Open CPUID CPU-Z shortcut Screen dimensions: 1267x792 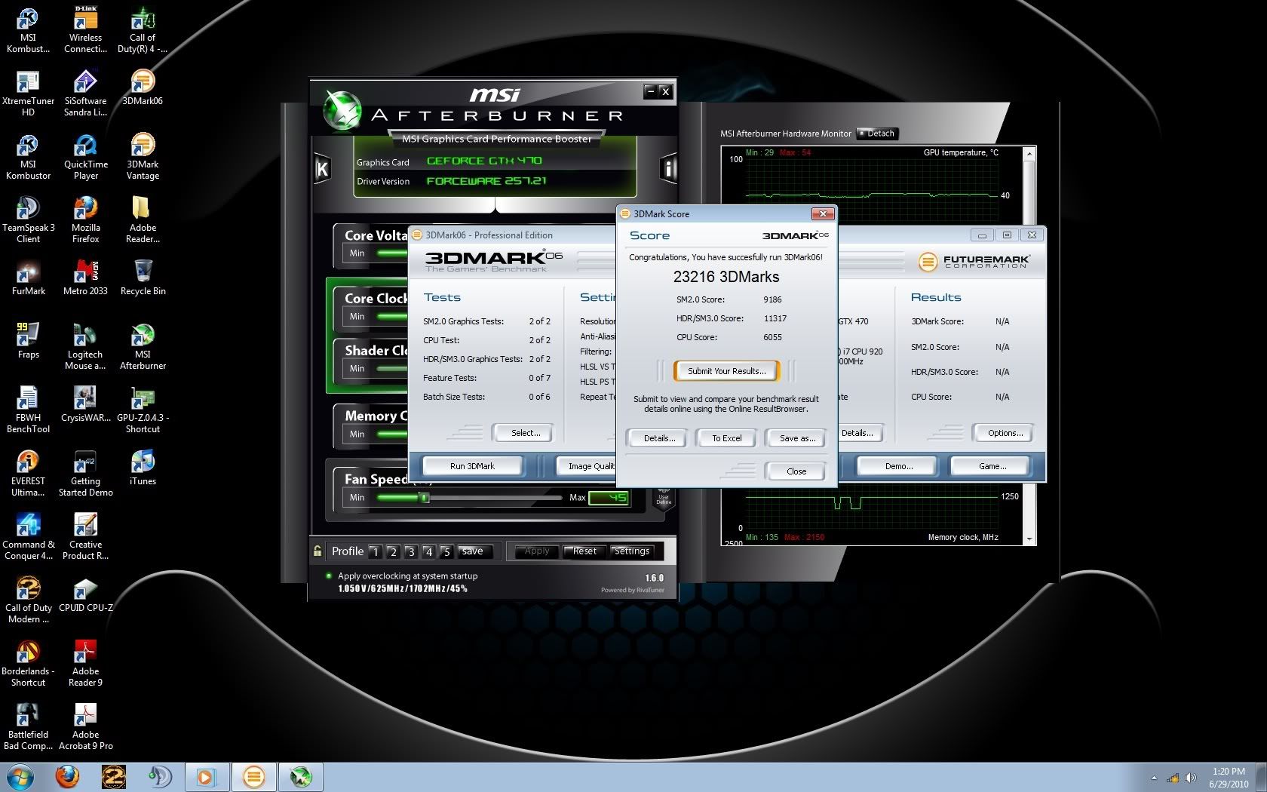(x=85, y=594)
